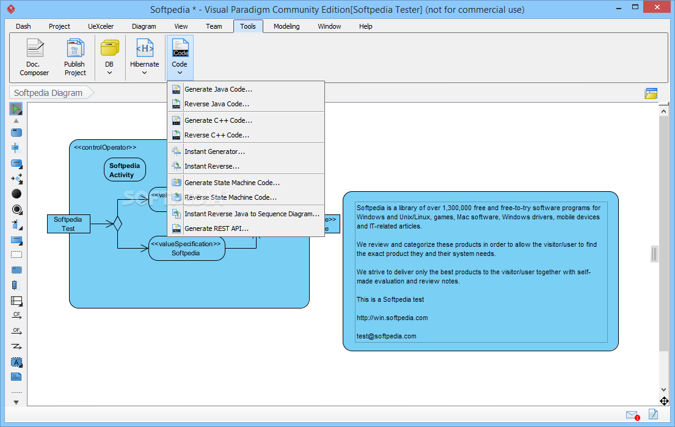Open the Help tab

pyautogui.click(x=365, y=26)
